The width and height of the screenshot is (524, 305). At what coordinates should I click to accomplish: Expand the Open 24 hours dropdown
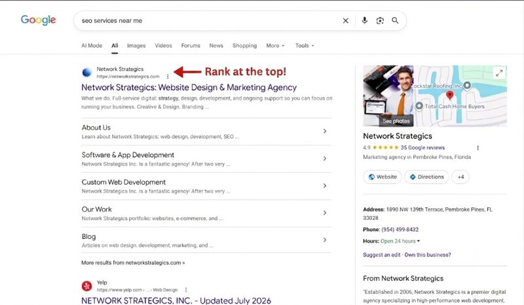point(400,242)
